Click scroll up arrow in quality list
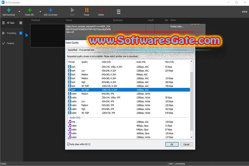 [x=192, y=61]
